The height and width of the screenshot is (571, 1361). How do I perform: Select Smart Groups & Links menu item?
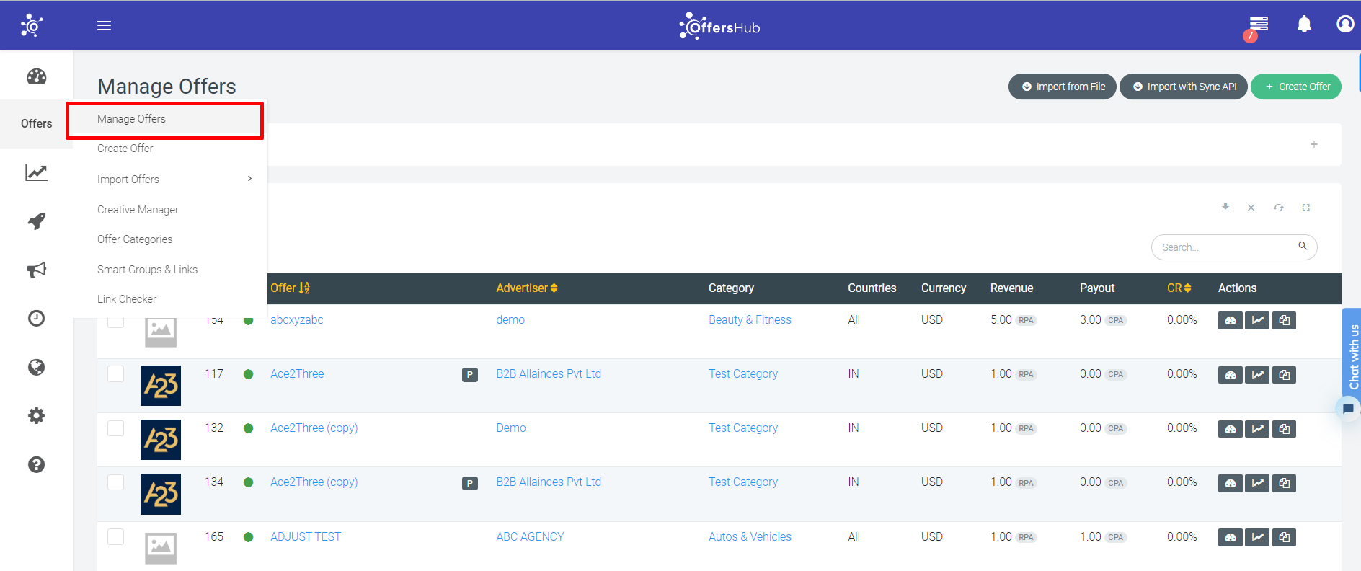pos(147,270)
